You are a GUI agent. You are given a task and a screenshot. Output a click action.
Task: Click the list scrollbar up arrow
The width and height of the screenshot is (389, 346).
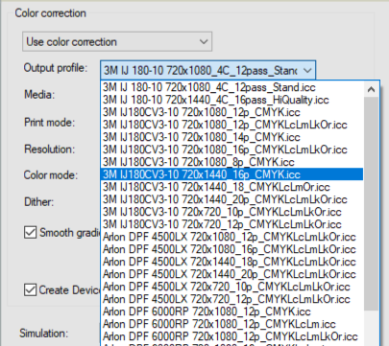[x=371, y=89]
